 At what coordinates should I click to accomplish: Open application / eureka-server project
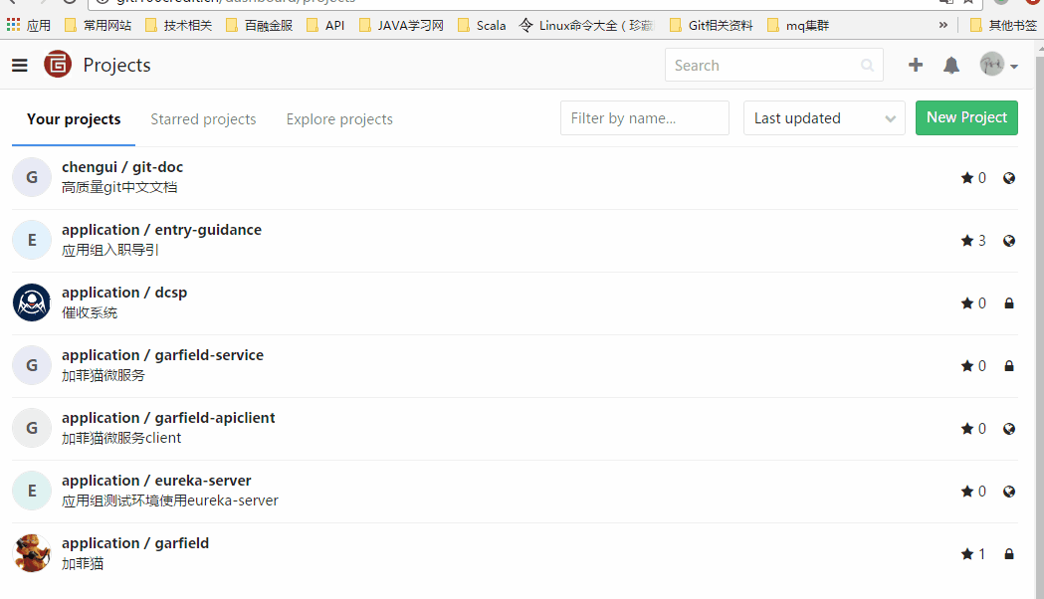coord(156,481)
